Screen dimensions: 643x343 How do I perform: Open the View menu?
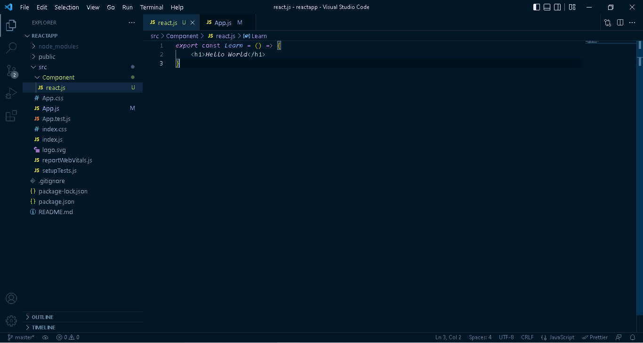coord(93,7)
